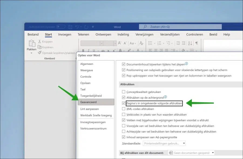Click the Bold B icon
Image resolution: width=243 pixels, height=159 pixels.
(83, 51)
